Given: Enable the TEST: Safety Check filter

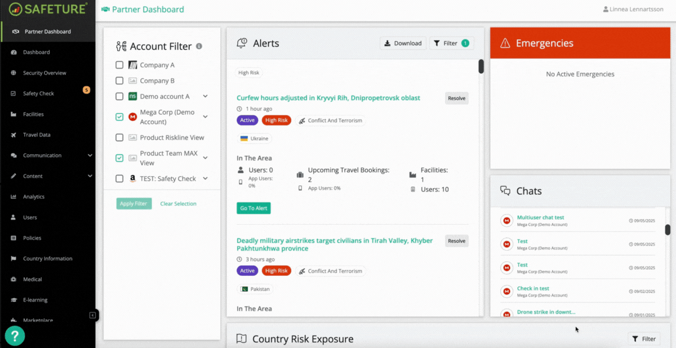Looking at the screenshot, I should pyautogui.click(x=119, y=179).
